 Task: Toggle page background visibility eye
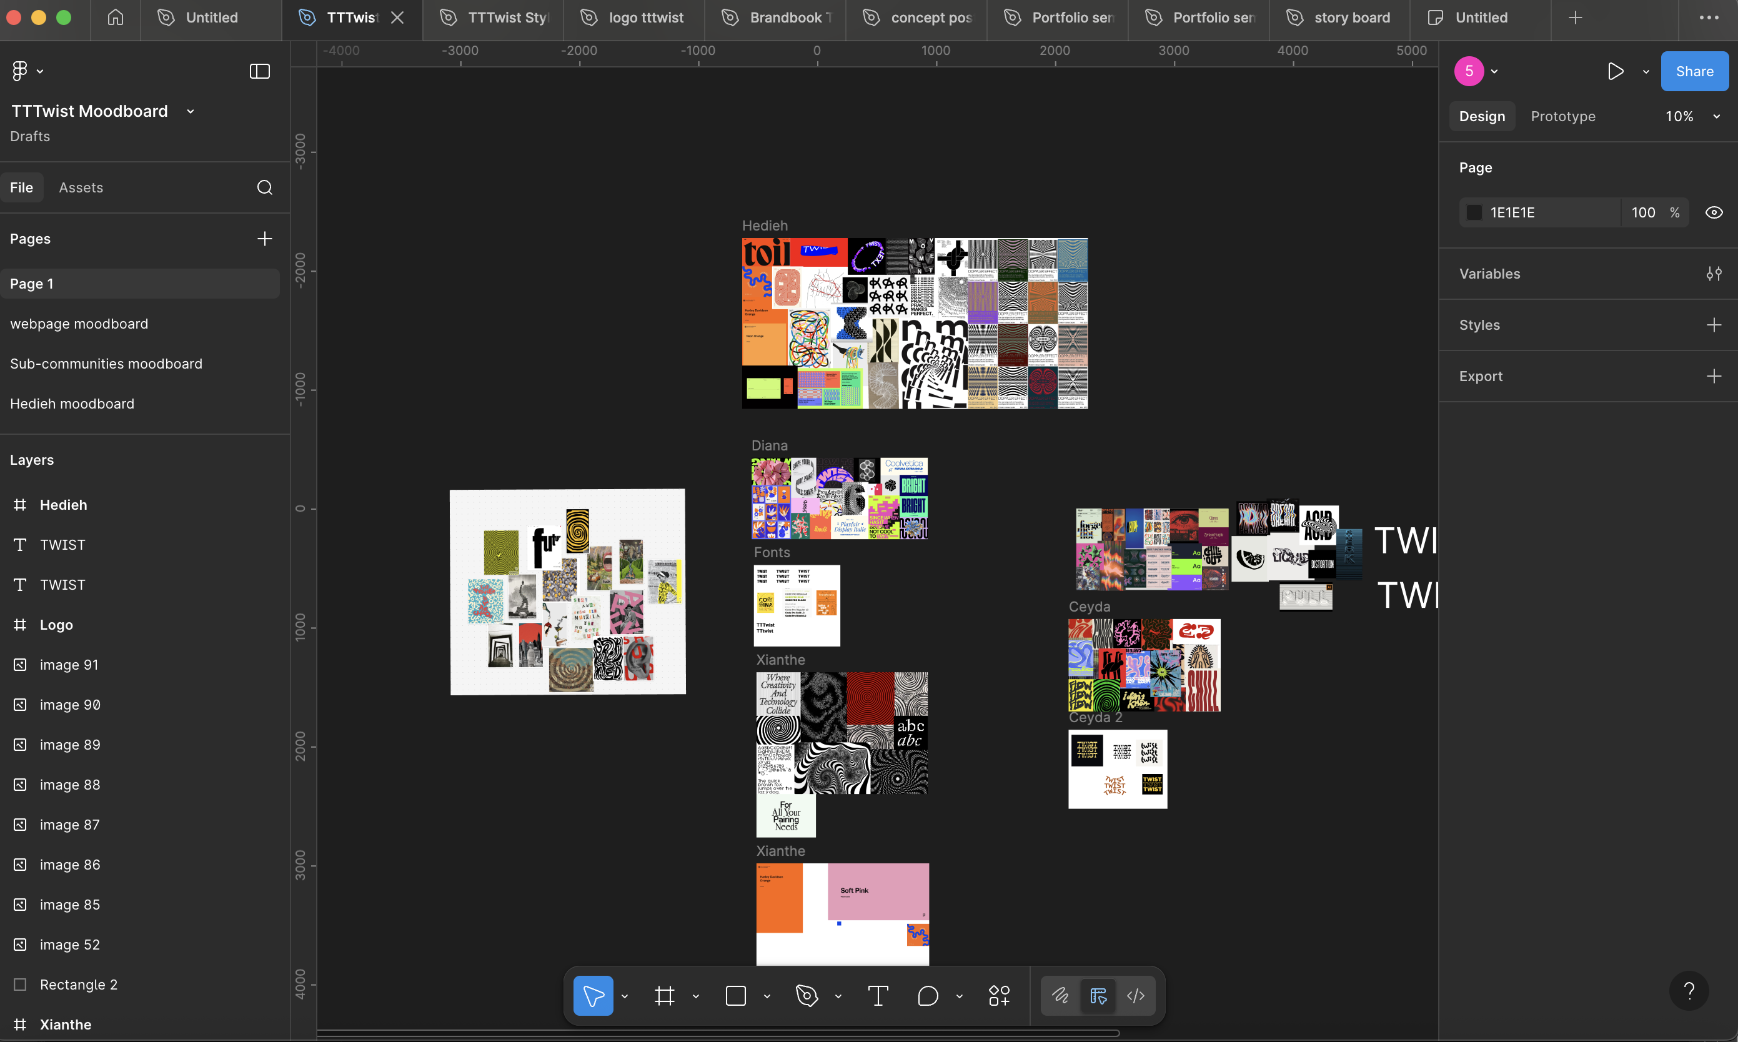click(x=1714, y=213)
